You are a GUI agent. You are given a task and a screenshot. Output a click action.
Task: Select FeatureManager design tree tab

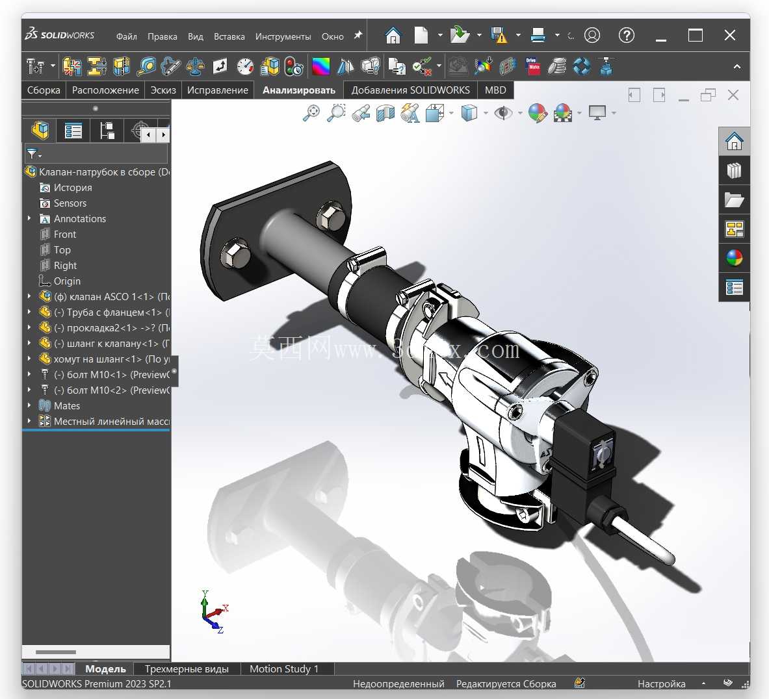[x=40, y=131]
